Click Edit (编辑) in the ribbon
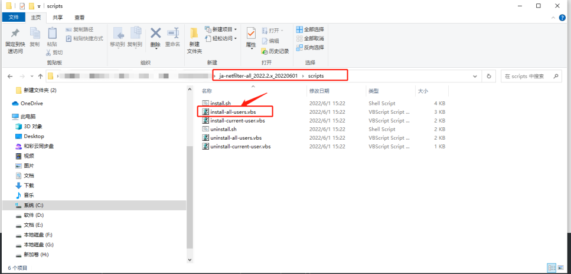Viewport: 571px width, 274px height. (270, 41)
